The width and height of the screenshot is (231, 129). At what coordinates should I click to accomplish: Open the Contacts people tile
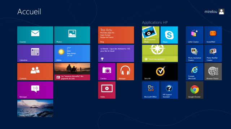click(x=35, y=72)
